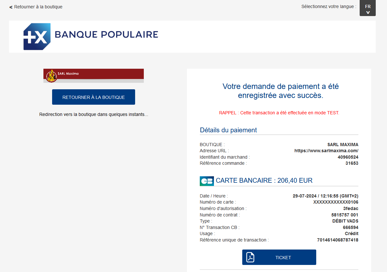The image size is (387, 272).
Task: Click the unique transaction reference number
Action: point(337,240)
